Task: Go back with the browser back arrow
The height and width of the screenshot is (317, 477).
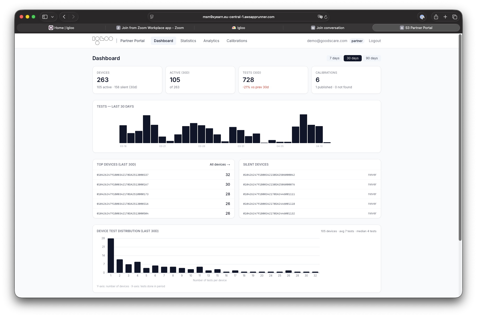Action: pos(64,17)
